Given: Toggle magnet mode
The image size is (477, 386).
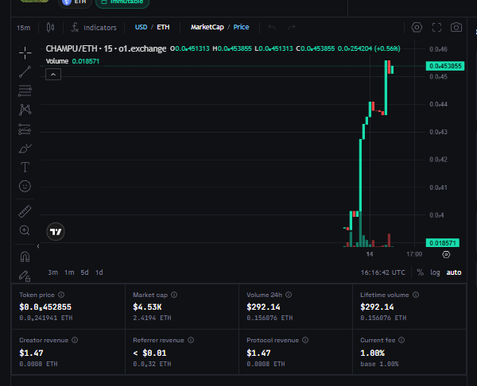Looking at the screenshot, I should tap(25, 257).
